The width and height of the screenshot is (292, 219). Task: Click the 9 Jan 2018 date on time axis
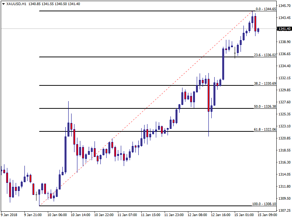[x=9, y=215]
